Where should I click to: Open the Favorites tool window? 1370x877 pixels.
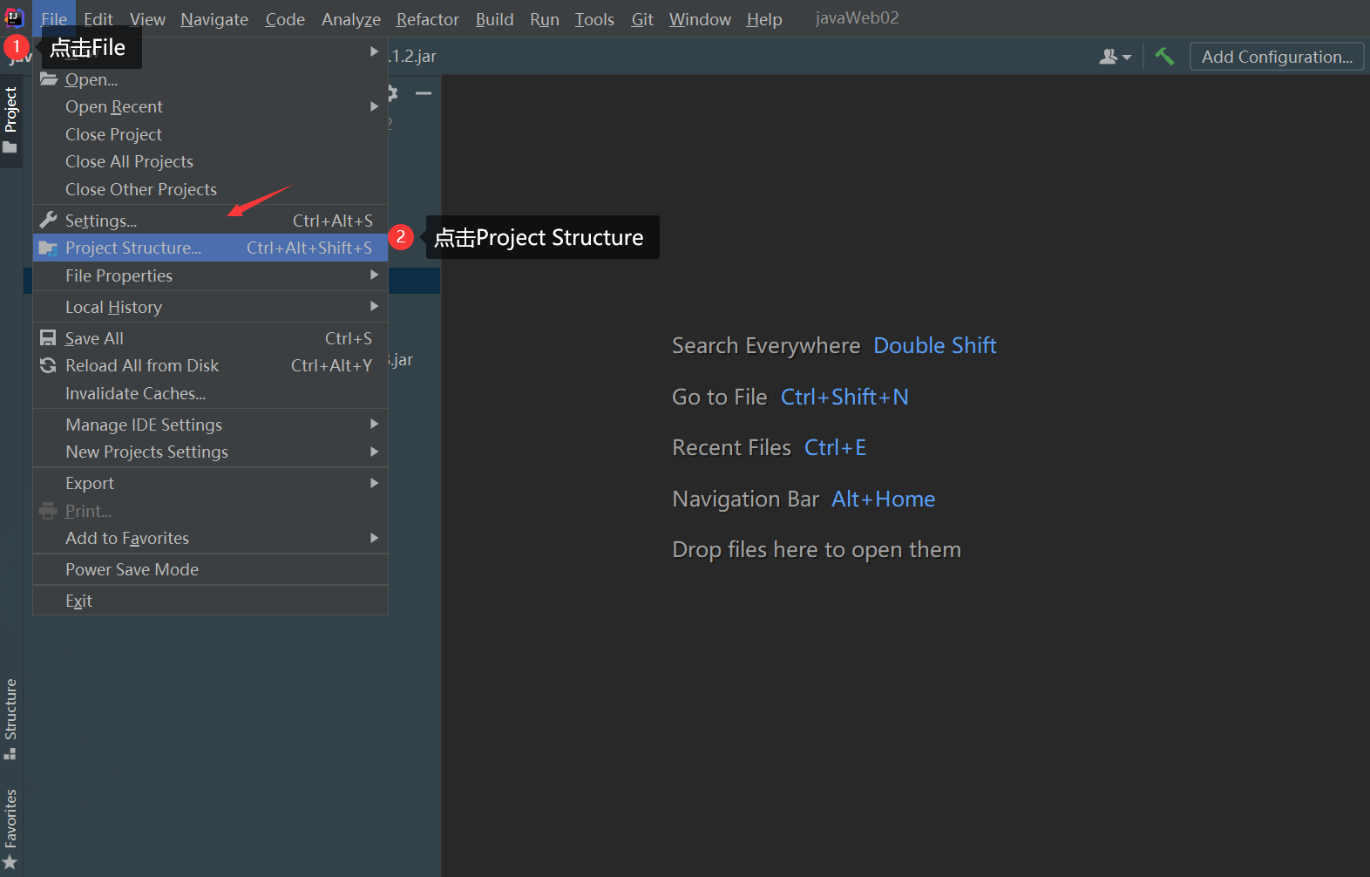(10, 829)
